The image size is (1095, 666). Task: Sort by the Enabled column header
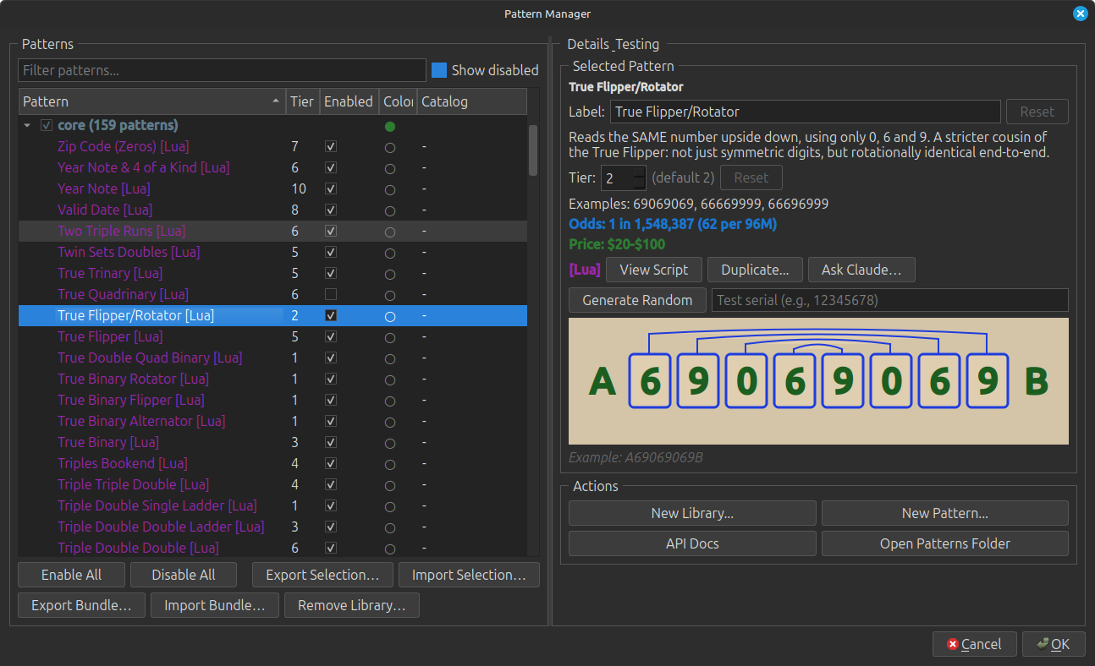(x=349, y=101)
